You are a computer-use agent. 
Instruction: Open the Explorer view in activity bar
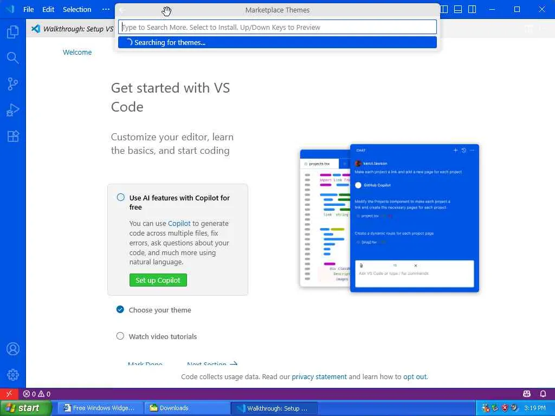(13, 32)
